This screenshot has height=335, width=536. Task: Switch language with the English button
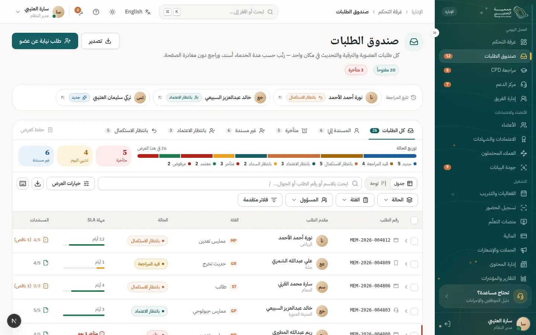tap(138, 12)
